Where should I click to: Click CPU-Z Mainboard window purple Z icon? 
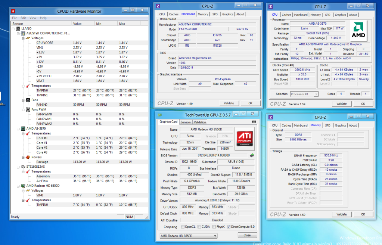(158, 6)
